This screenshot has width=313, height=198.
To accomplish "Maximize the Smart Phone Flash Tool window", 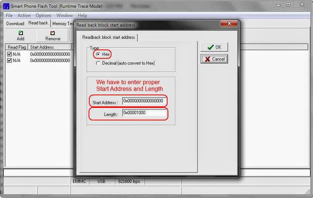I will [x=288, y=4].
